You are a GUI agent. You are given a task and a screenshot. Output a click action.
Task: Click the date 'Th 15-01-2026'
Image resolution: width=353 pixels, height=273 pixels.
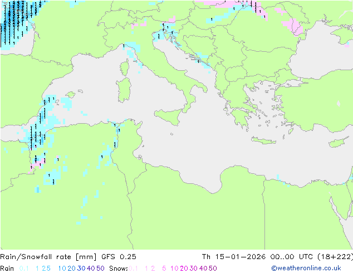coord(234,257)
